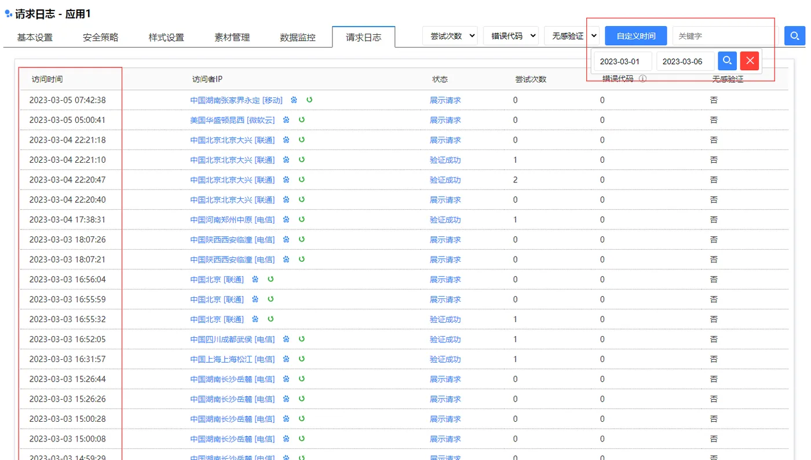811x460 pixels.
Task: Open the 错误代码 filter dropdown
Action: coord(511,36)
